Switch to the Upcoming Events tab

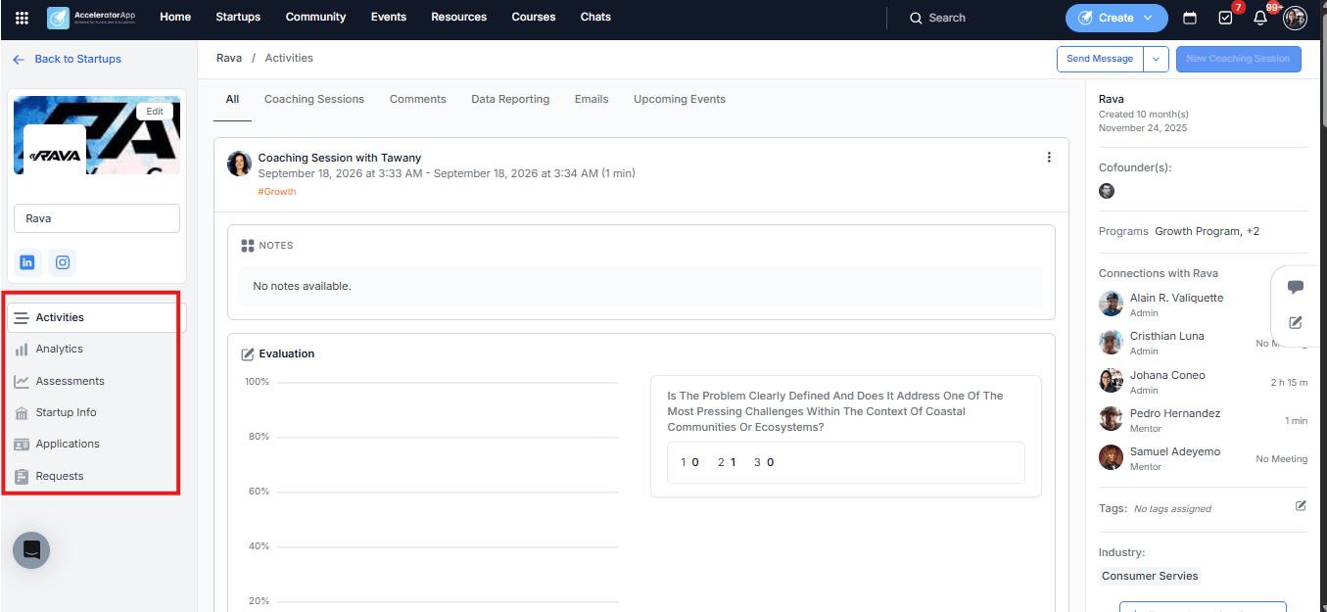680,99
